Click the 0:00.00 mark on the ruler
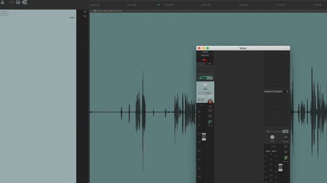Viewport: 327px width, 183px height. point(95,5)
